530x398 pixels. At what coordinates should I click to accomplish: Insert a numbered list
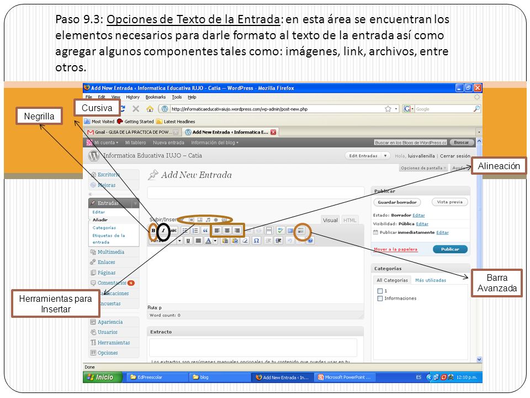(x=195, y=231)
